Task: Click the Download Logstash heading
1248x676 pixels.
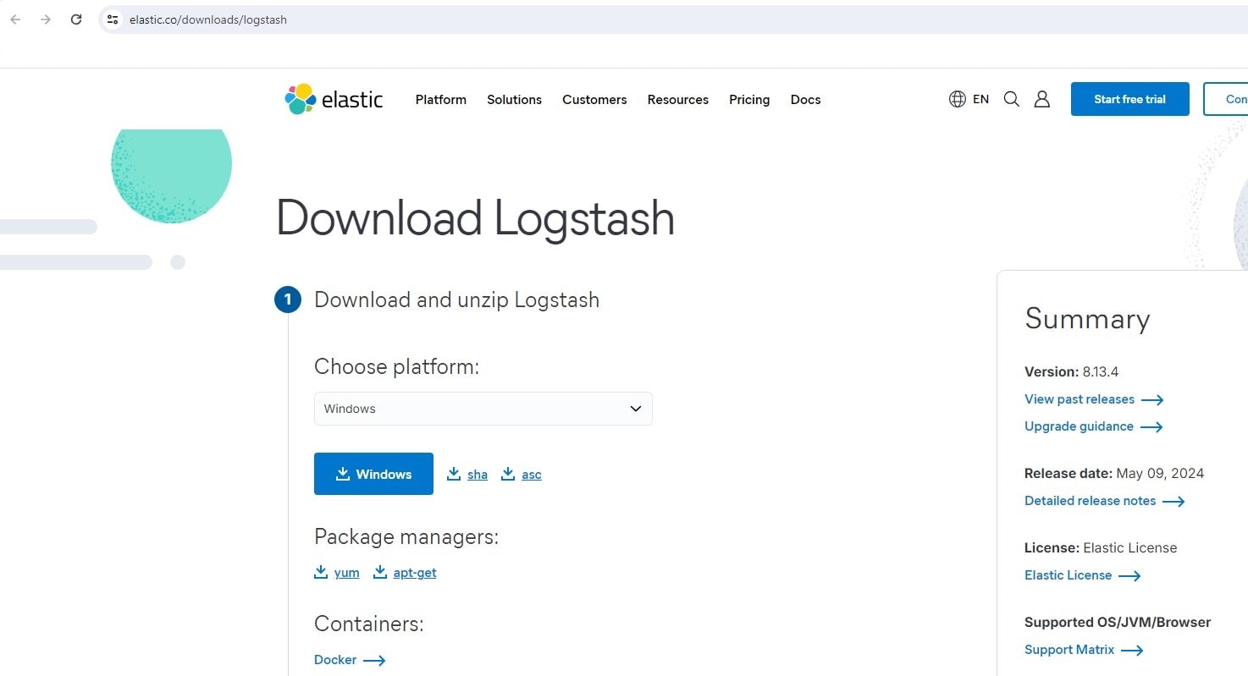Action: 475,218
